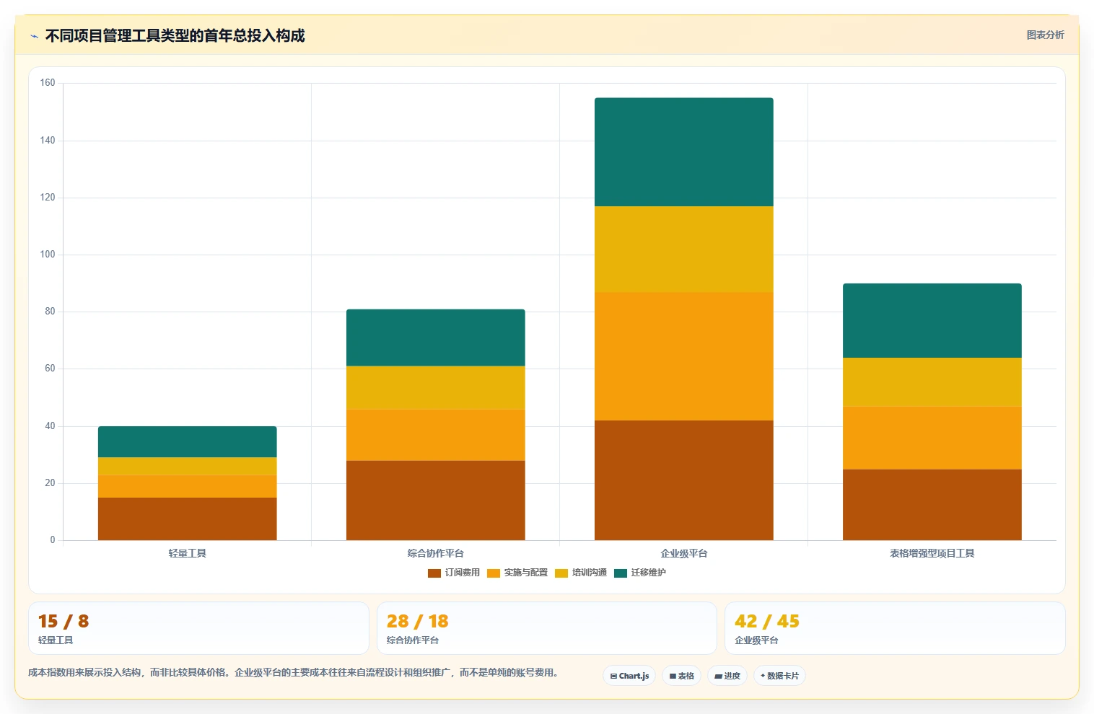This screenshot has width=1094, height=714.
Task: Click the 培训沟通 segment of 表格增强型项目工具 bar
Action: point(932,382)
